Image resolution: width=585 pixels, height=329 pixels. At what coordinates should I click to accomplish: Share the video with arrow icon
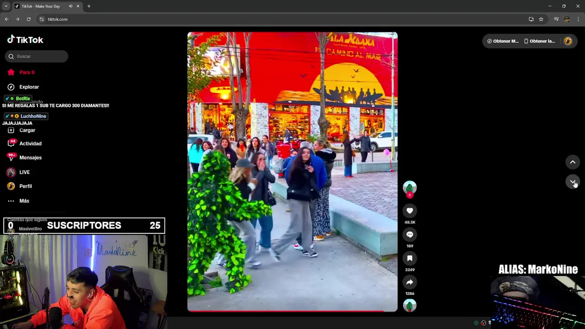pos(409,282)
